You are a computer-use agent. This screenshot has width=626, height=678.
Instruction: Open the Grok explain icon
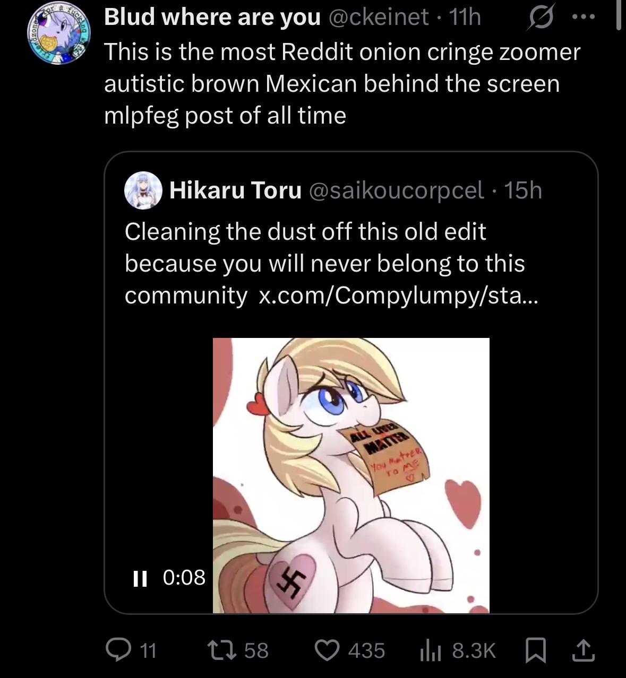coord(539,18)
